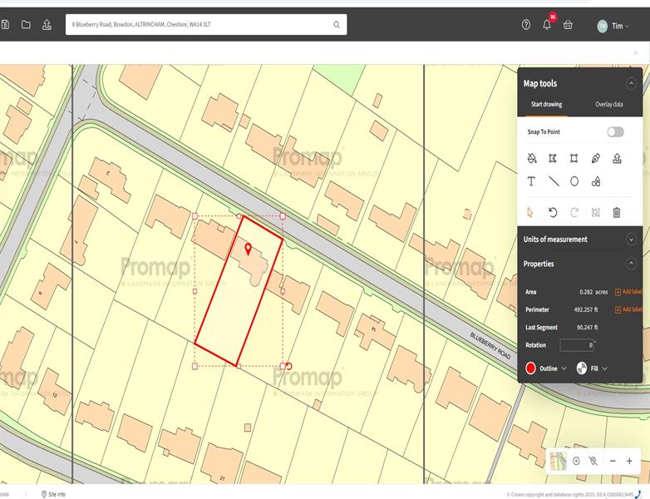Switch to the Overlay data tab
This screenshot has height=499, width=650.
coord(608,105)
